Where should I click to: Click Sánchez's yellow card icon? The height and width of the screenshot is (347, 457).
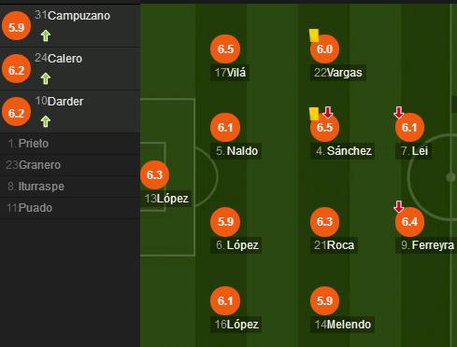click(x=314, y=114)
